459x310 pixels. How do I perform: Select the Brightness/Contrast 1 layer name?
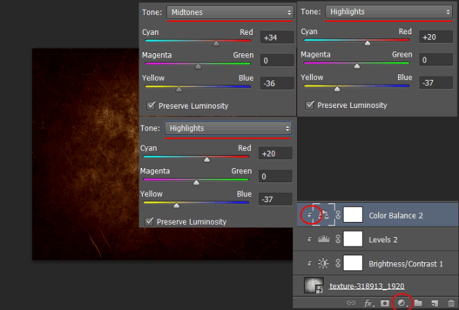(x=406, y=264)
